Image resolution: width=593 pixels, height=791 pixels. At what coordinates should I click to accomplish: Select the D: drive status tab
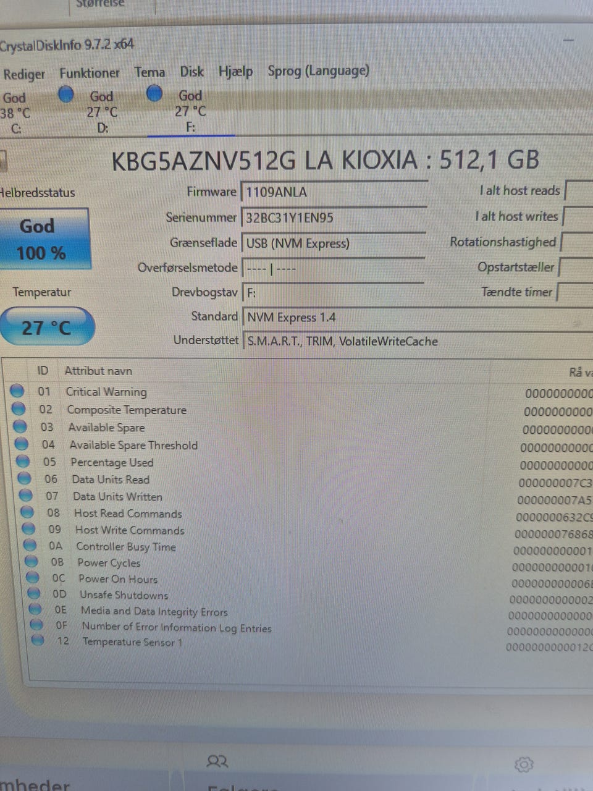click(x=102, y=112)
